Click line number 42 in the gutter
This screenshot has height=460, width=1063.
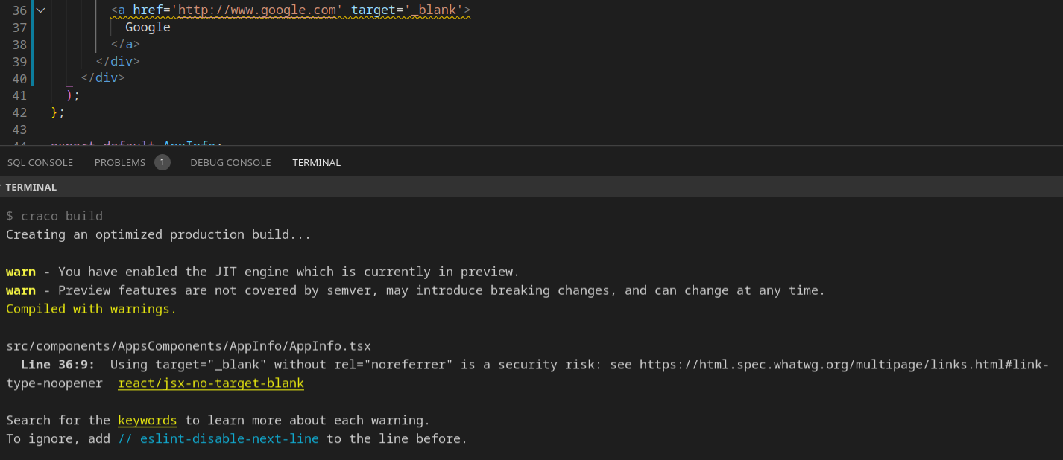click(20, 112)
